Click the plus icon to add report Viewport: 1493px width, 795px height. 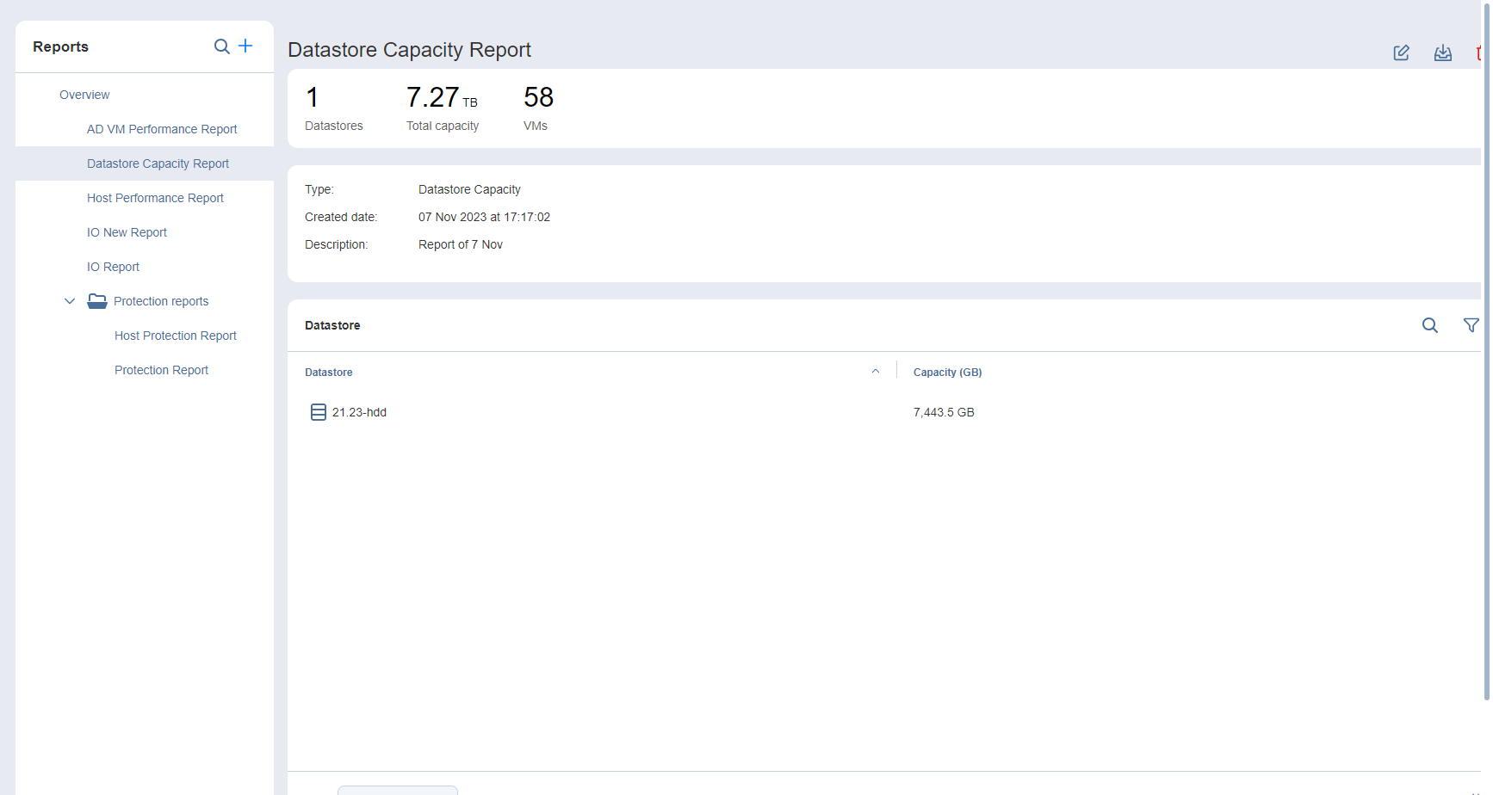(x=245, y=46)
